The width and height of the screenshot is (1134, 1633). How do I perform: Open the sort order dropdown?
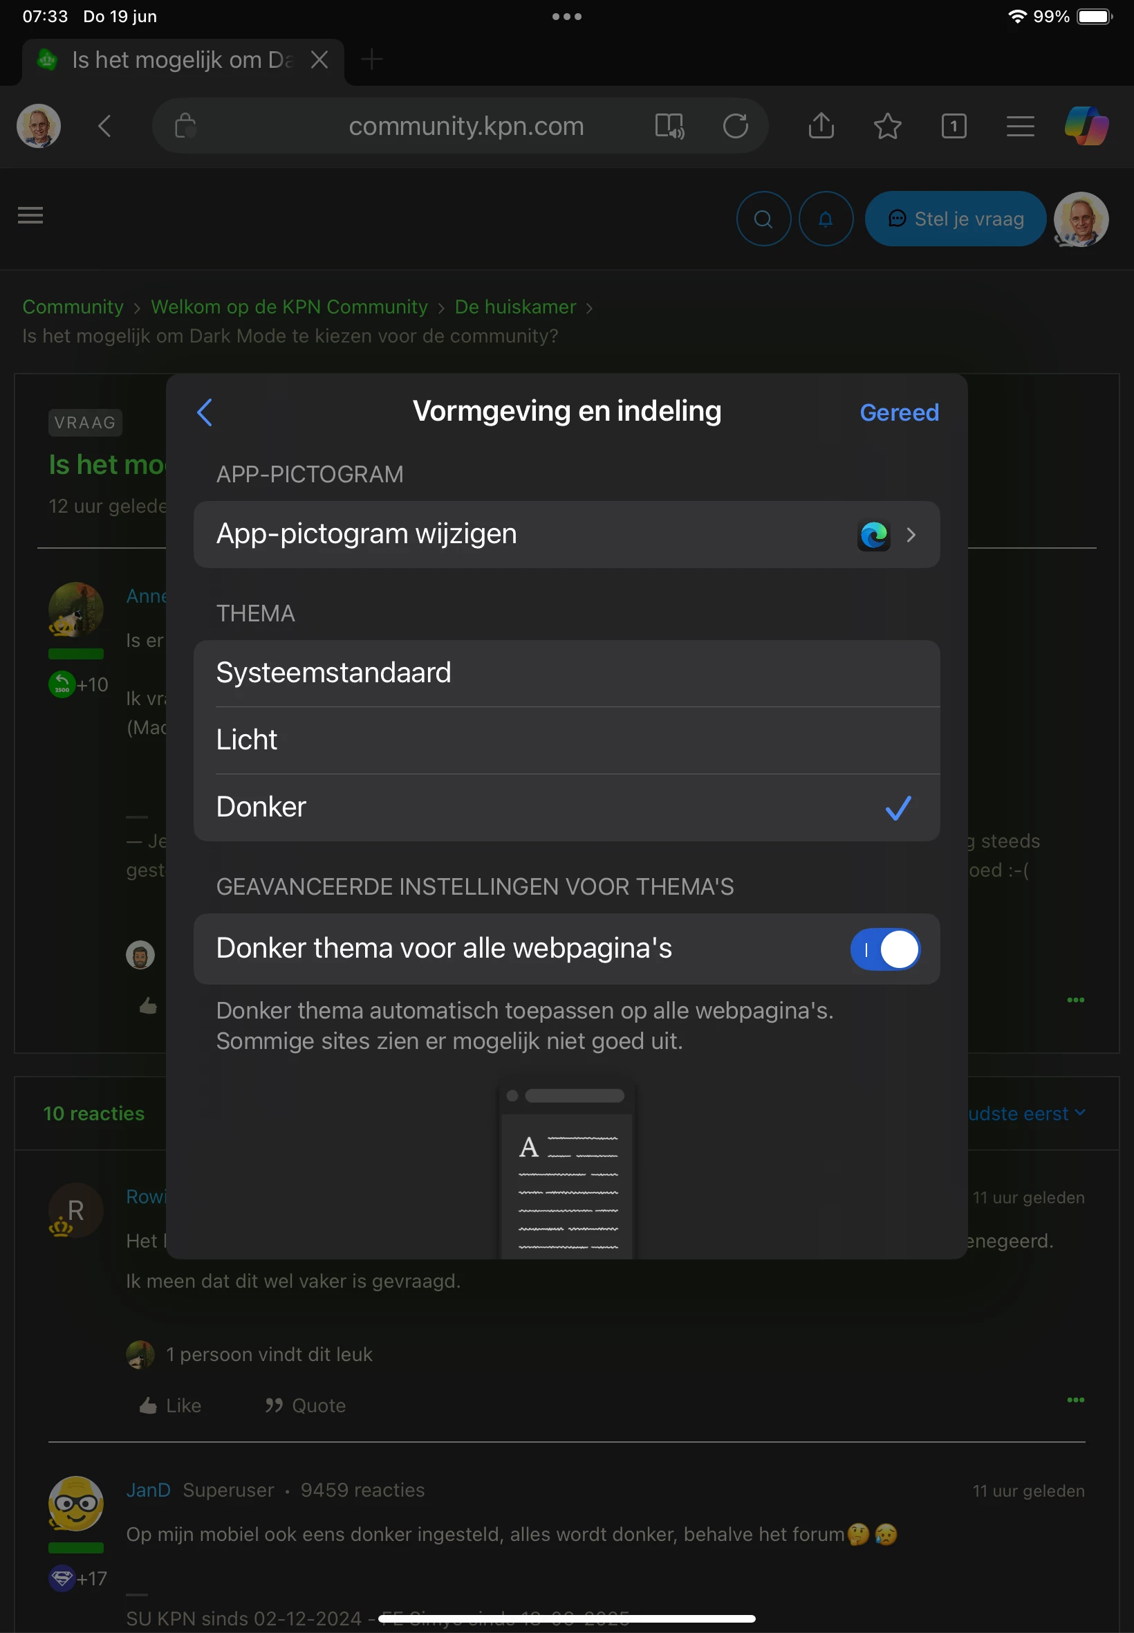(1027, 1113)
